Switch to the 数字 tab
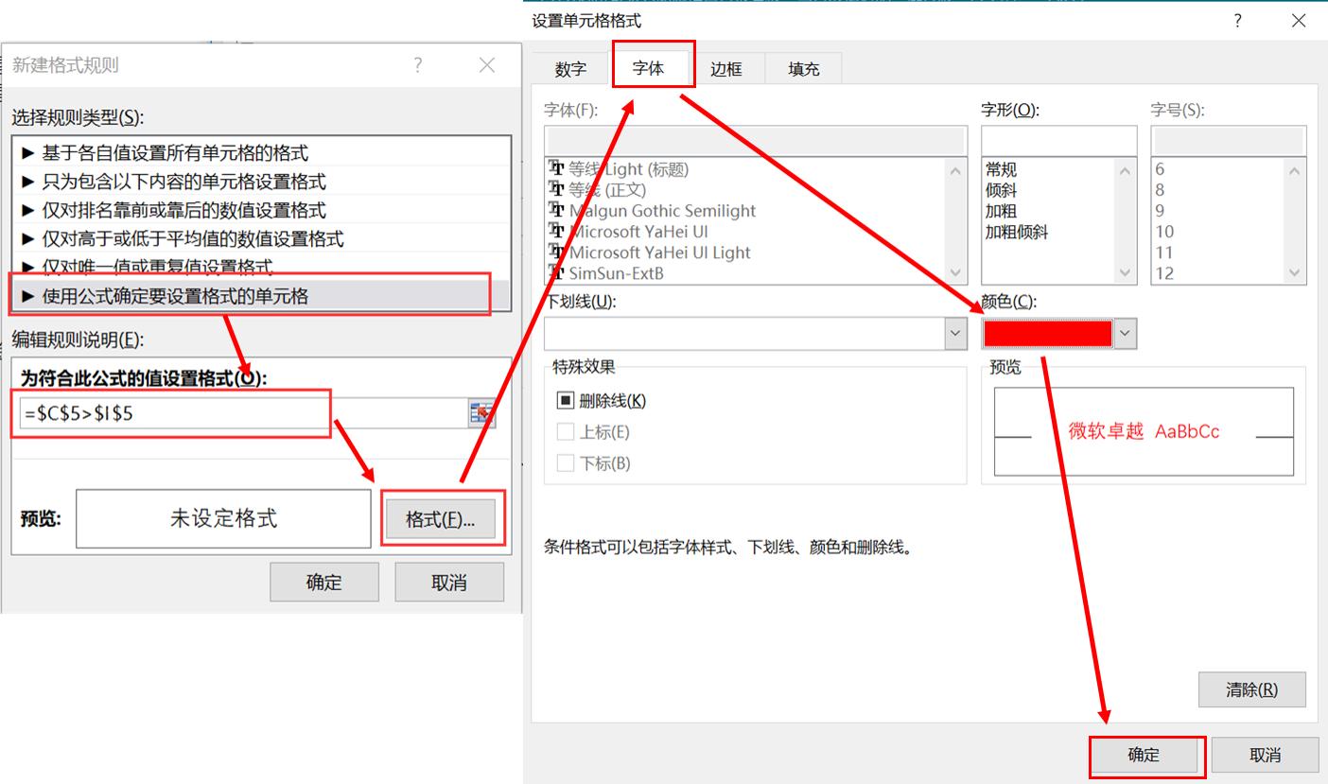 coord(568,67)
